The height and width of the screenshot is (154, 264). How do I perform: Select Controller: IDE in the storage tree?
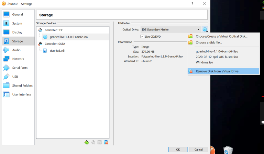(x=54, y=30)
